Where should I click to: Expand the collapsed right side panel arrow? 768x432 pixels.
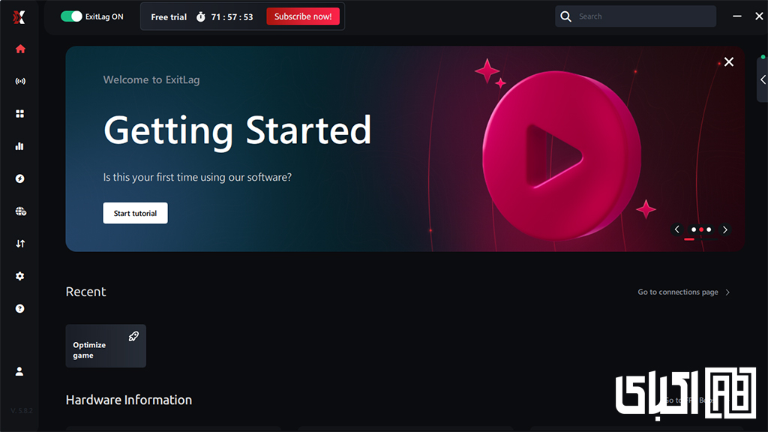(x=763, y=79)
